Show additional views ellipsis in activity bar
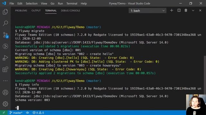 [5, 81]
